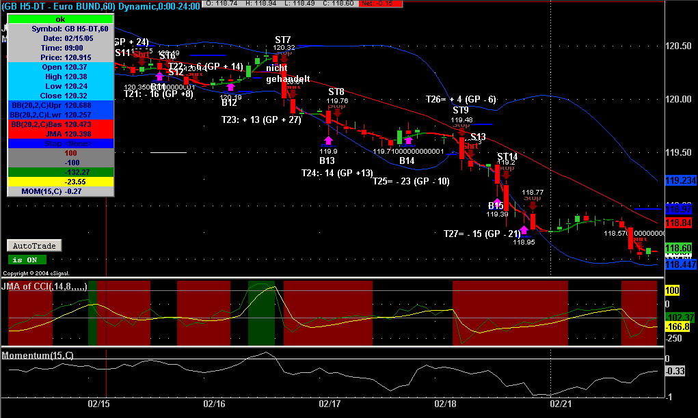This screenshot has height=418, width=698.
Task: Click the 'Close 120.32' row
Action: pyautogui.click(x=61, y=96)
